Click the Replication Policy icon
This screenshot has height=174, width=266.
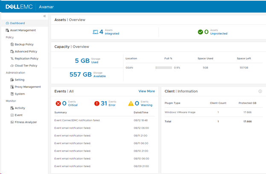click(12, 58)
